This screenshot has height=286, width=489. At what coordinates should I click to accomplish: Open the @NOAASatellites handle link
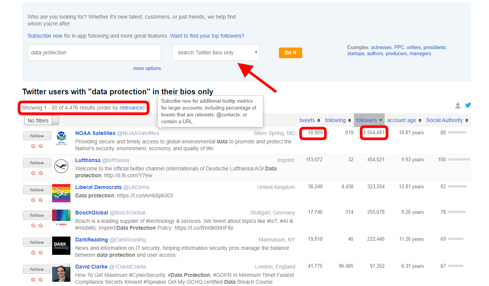pyautogui.click(x=138, y=133)
